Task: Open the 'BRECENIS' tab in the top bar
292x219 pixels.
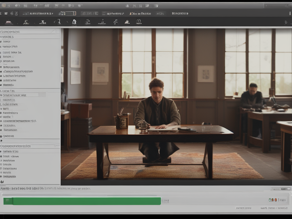Action: pos(180,13)
